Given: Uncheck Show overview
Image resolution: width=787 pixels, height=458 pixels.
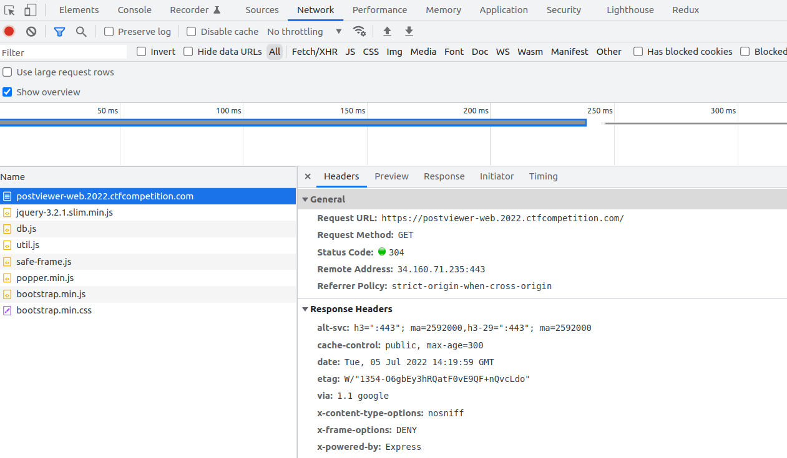Looking at the screenshot, I should click(x=7, y=92).
